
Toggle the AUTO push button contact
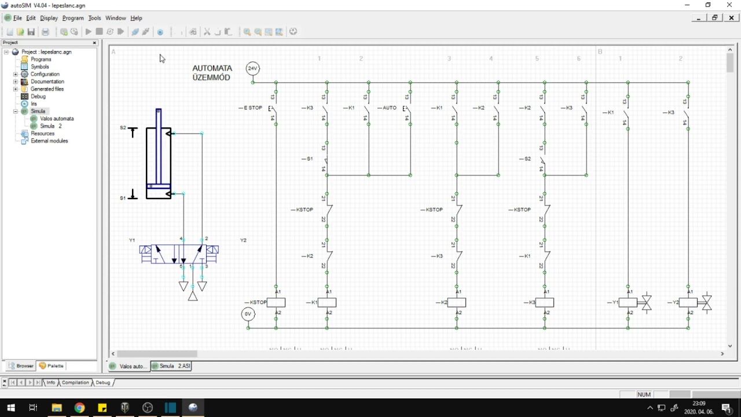tap(407, 108)
